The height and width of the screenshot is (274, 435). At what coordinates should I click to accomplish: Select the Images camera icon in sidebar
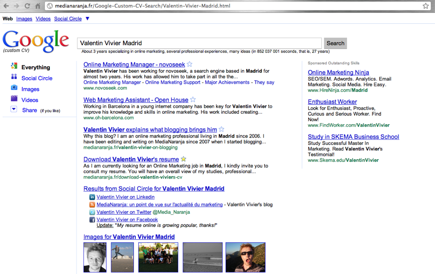(14, 88)
